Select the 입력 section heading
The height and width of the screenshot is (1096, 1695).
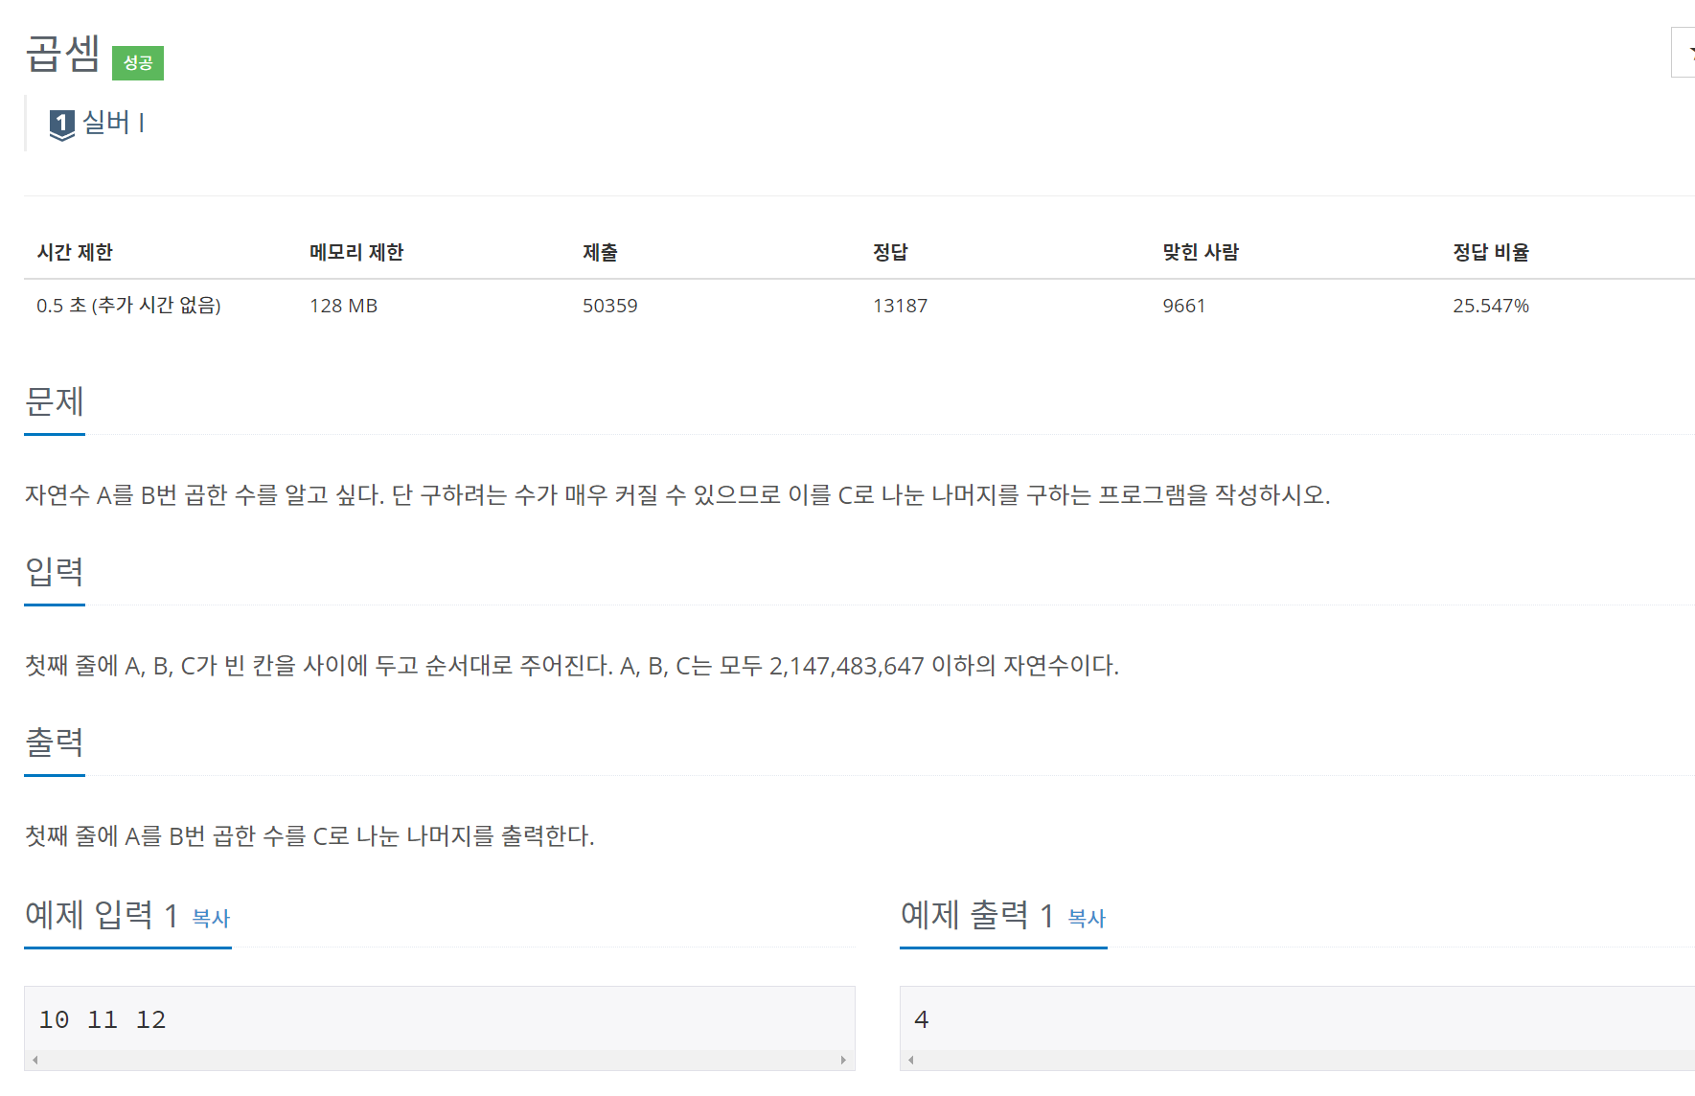point(55,572)
